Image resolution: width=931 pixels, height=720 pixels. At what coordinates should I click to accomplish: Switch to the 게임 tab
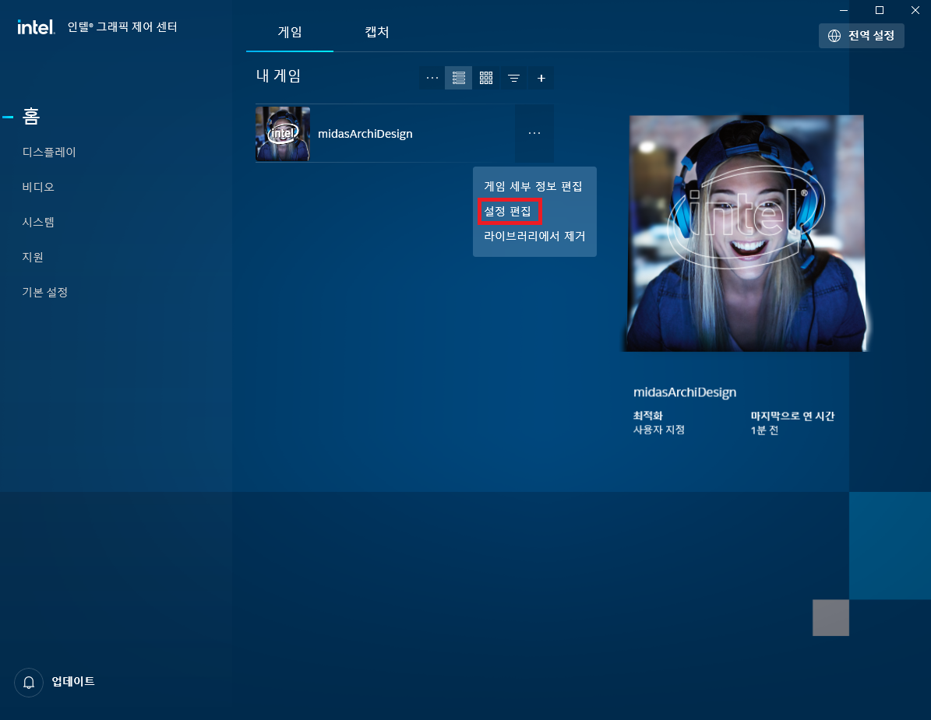click(290, 32)
